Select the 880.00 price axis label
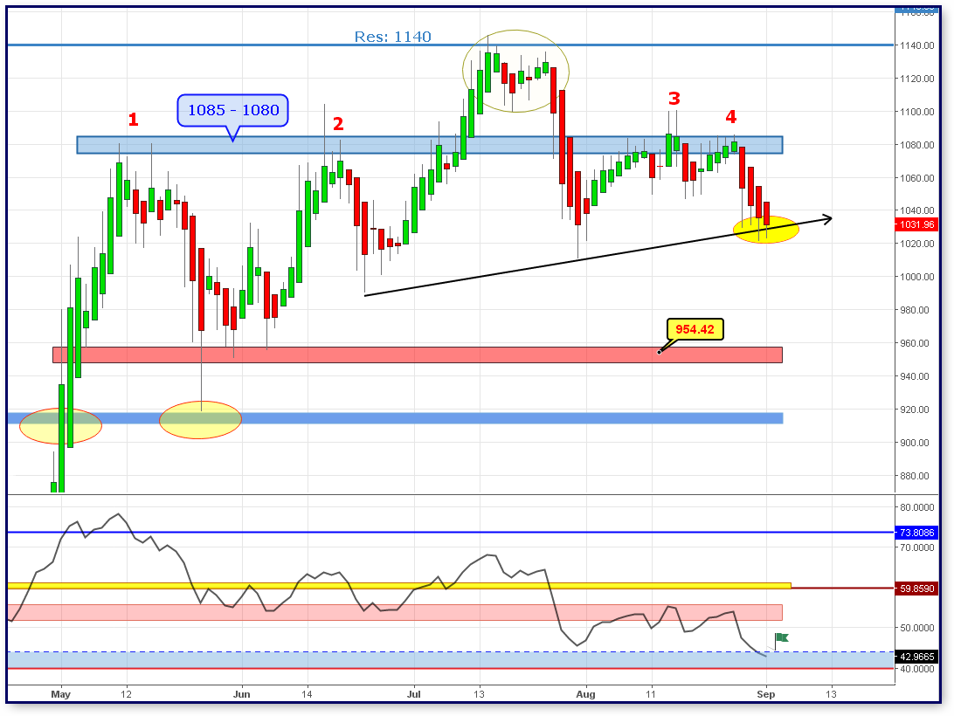954x716 pixels. (915, 476)
